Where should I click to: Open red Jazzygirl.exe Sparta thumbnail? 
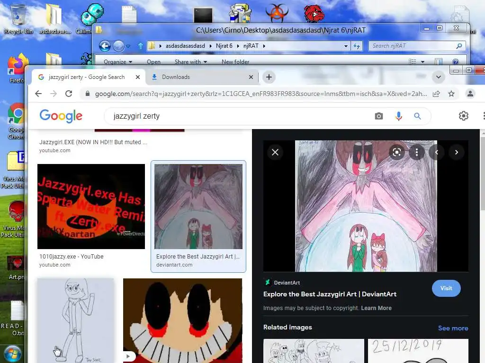click(91, 207)
